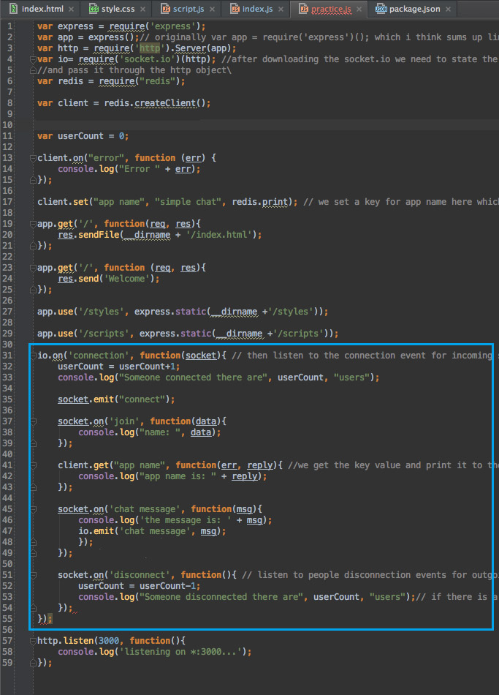Click the JSON icon on package.json tab
Screen dimensions: 499x695
point(381,9)
